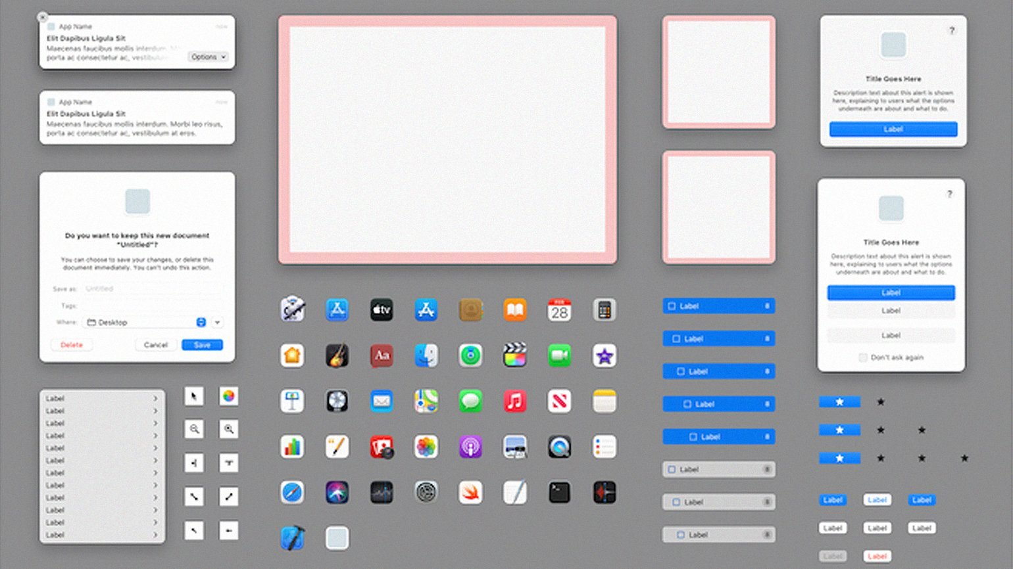Open the Final Cut Pro icon
This screenshot has width=1013, height=569.
(515, 355)
